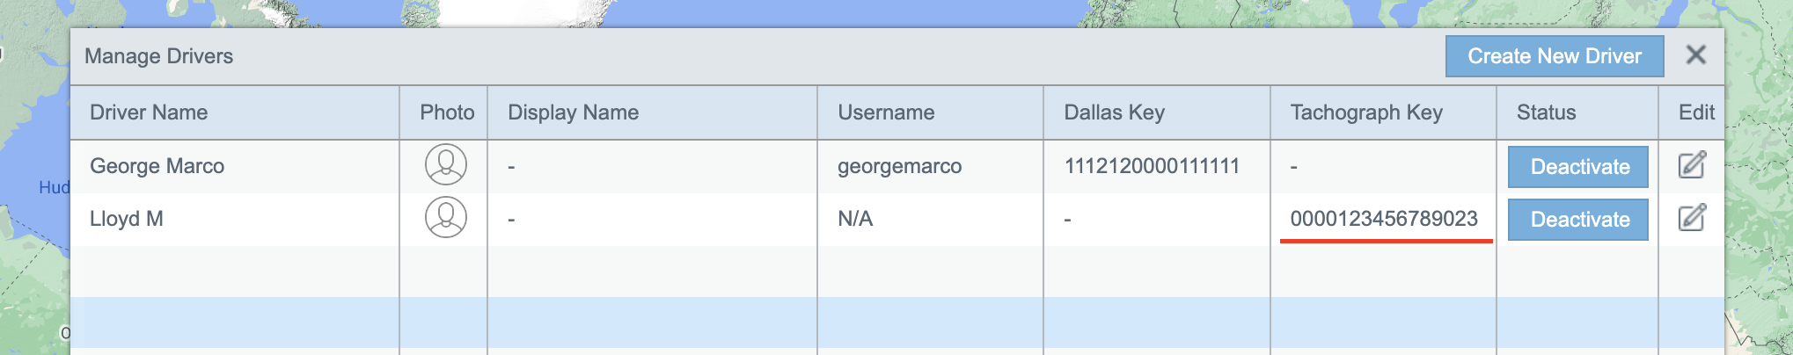Viewport: 1793px width, 355px height.
Task: Open George Marco's profile photo icon
Action: 446,165
